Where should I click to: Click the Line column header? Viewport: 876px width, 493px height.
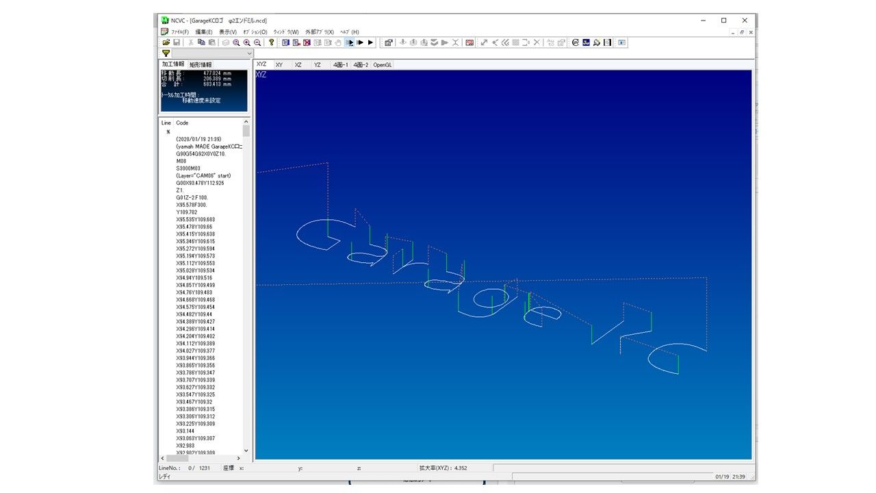coord(166,123)
